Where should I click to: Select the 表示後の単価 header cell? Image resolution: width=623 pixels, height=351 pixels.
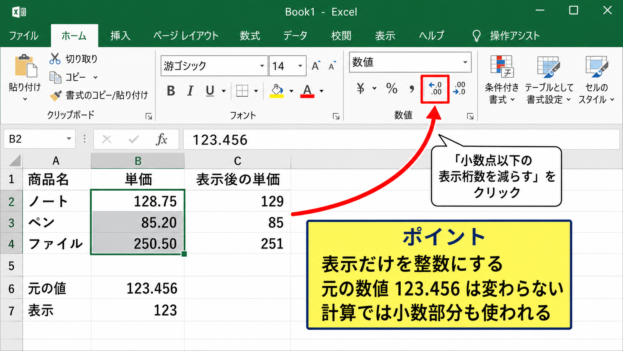click(237, 179)
